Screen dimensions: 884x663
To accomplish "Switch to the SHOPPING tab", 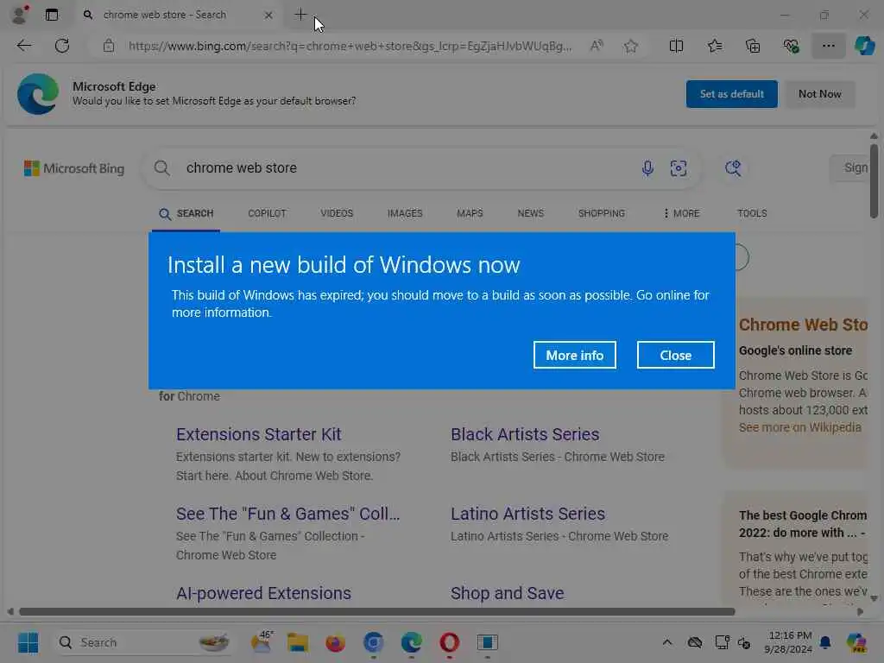I will click(x=602, y=214).
